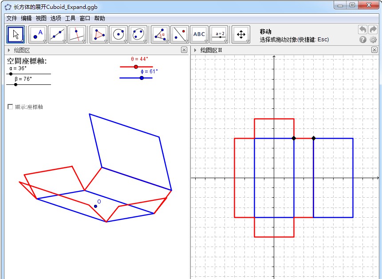Open the 文件 menu
Viewport: 382px width, 279px height.
point(12,18)
